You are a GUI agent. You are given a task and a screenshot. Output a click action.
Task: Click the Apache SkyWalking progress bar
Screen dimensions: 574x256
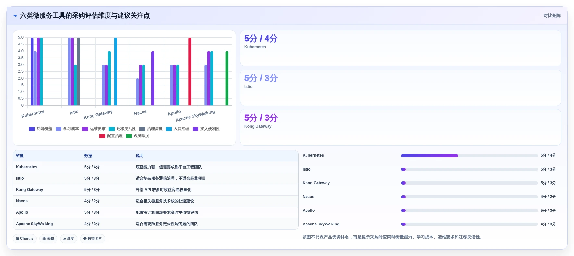click(x=469, y=224)
